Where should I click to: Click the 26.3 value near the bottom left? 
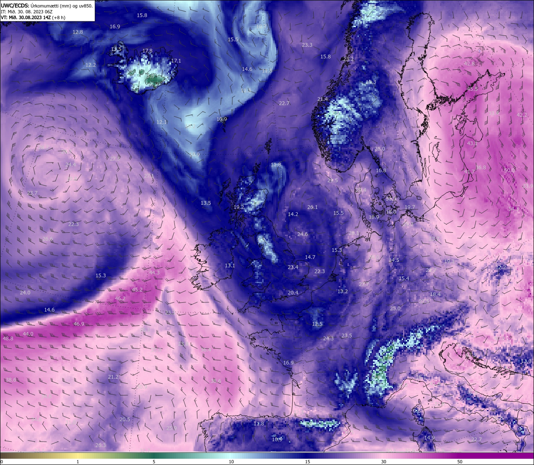(101, 445)
